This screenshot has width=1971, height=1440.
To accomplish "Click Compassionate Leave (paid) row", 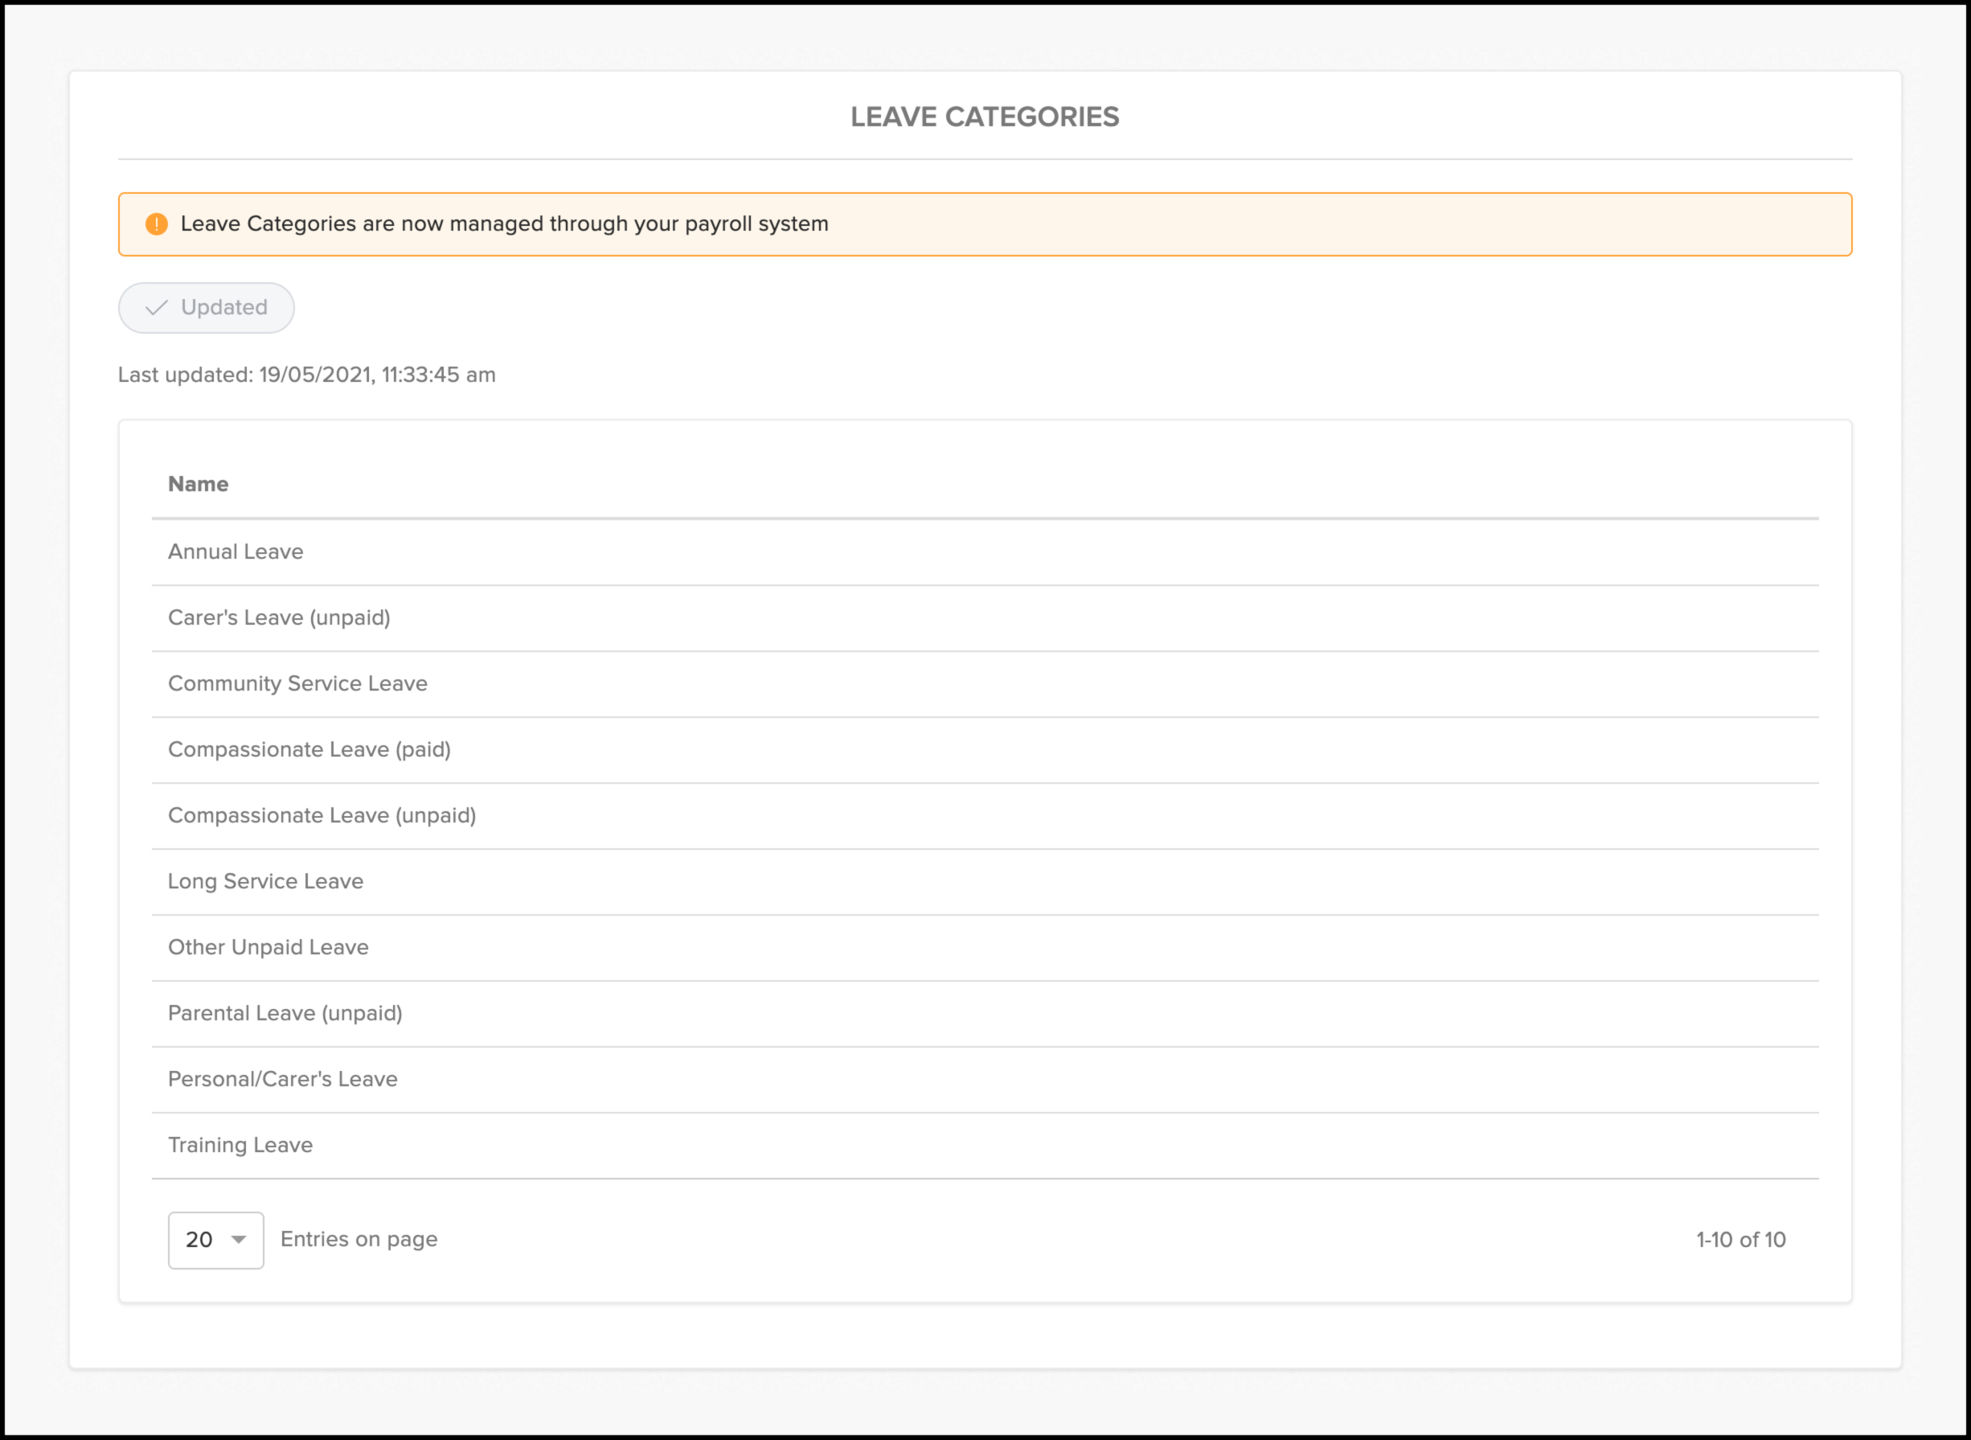I will 309,749.
